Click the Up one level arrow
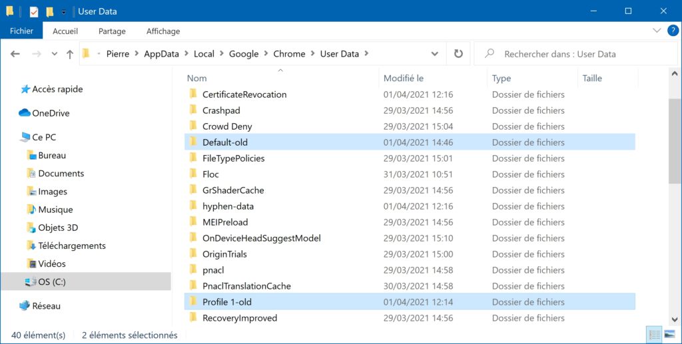 (69, 54)
